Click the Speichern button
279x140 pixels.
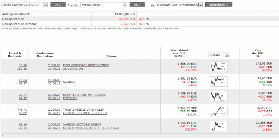[x=218, y=5]
